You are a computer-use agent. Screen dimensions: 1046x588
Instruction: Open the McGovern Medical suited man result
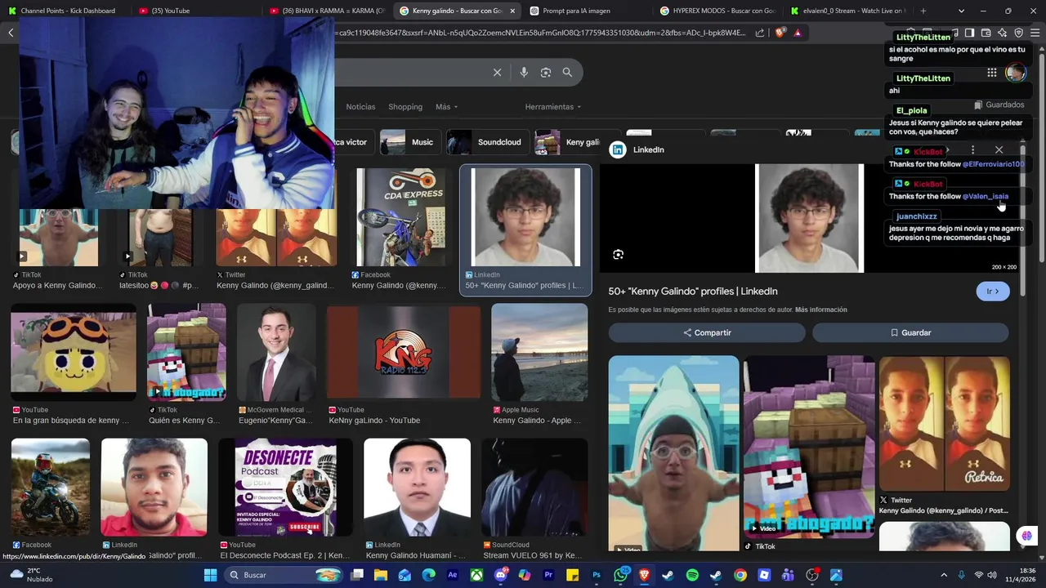[x=276, y=353]
